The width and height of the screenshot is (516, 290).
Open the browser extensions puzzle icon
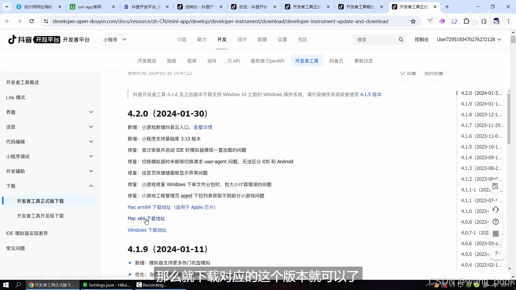point(467,21)
